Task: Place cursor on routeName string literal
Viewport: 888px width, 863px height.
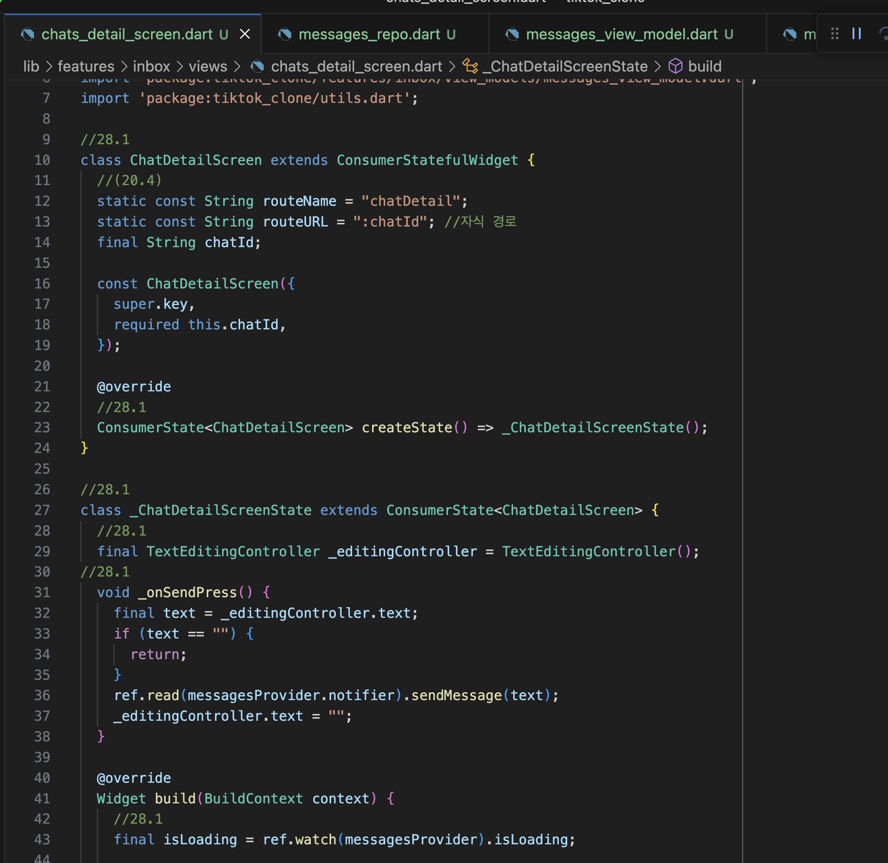Action: (x=411, y=201)
